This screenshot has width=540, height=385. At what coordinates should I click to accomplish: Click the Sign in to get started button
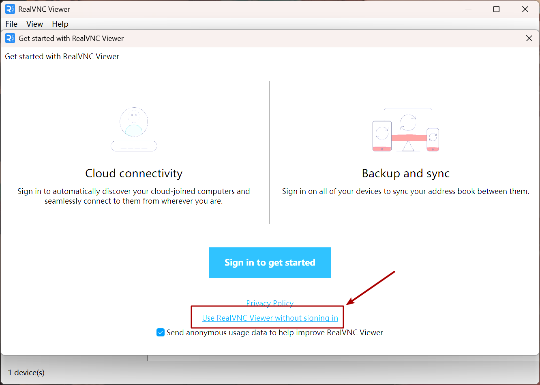tap(270, 262)
